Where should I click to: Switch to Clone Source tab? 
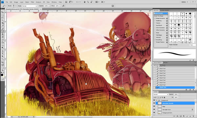(165, 10)
